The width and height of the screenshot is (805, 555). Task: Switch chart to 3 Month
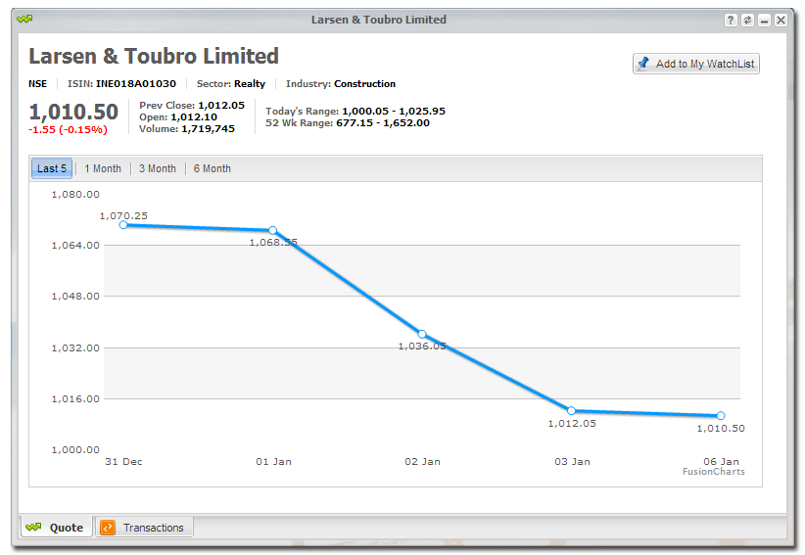[157, 168]
